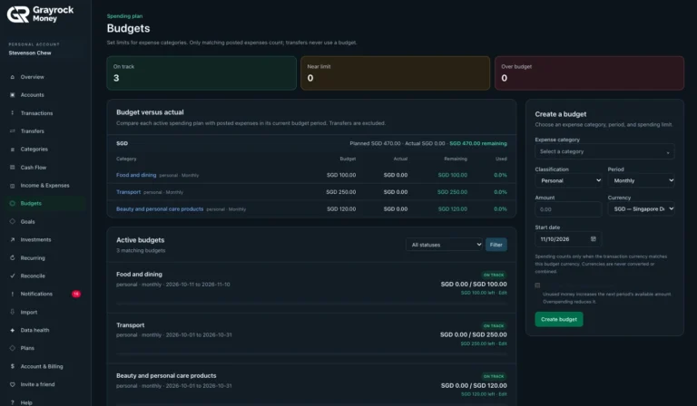Open the Start date calendar picker icon
This screenshot has height=406, width=697.
pyautogui.click(x=593, y=238)
